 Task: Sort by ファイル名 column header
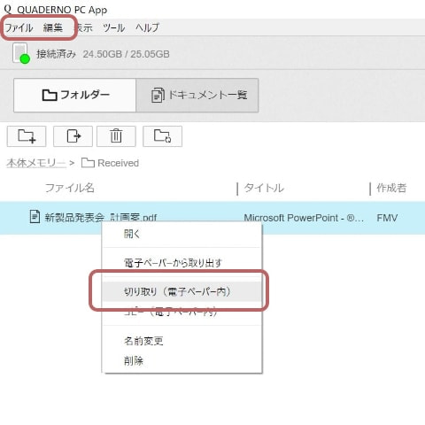(x=70, y=188)
